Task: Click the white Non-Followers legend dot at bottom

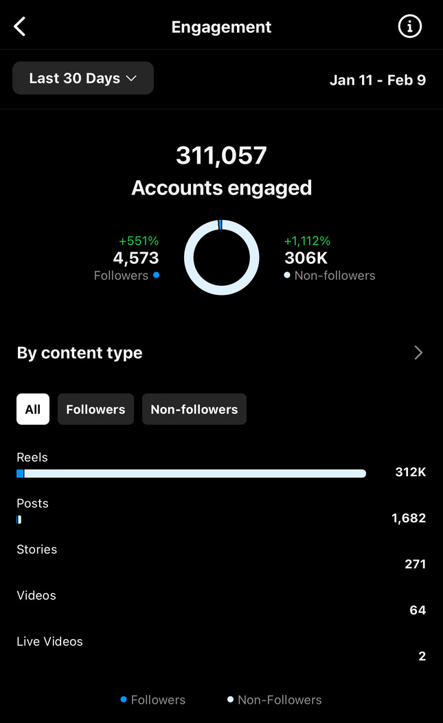Action: click(231, 700)
